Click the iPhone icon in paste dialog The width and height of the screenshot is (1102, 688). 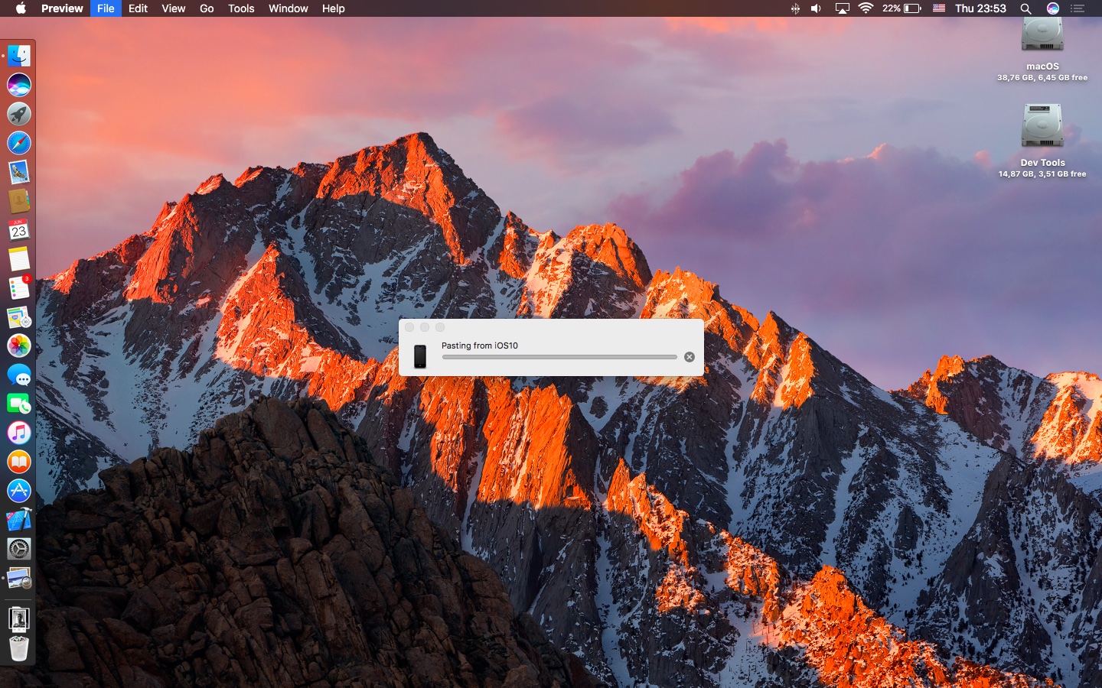coord(420,356)
